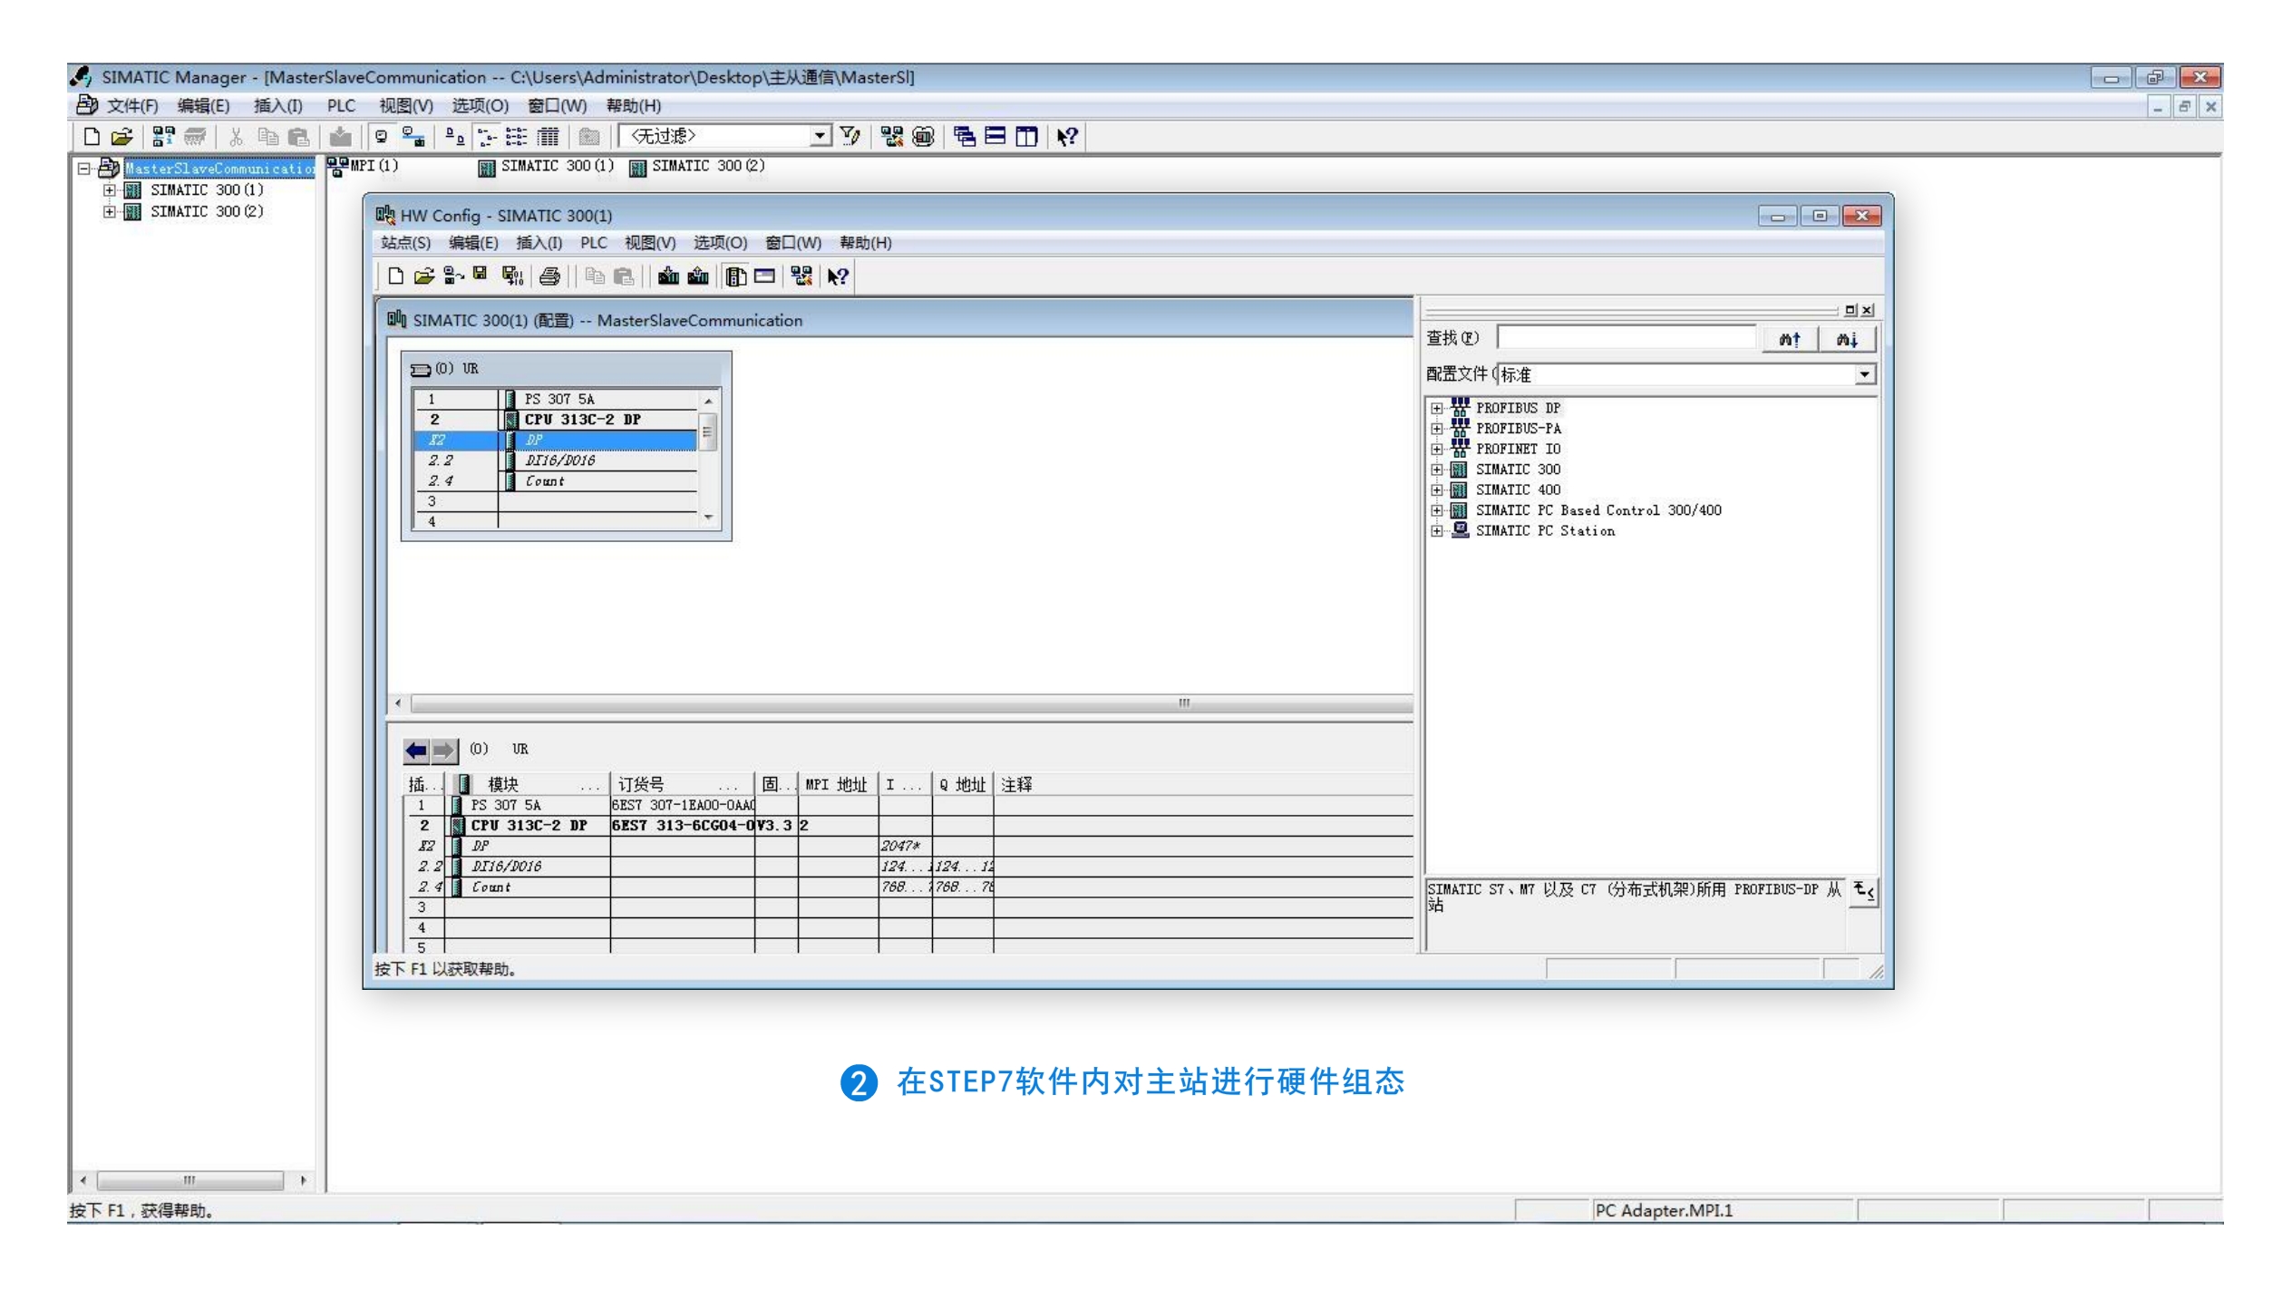Click forward arrow button above module table

click(x=443, y=751)
